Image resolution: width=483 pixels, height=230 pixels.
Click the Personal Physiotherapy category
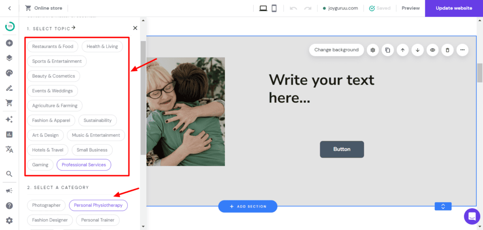click(98, 205)
